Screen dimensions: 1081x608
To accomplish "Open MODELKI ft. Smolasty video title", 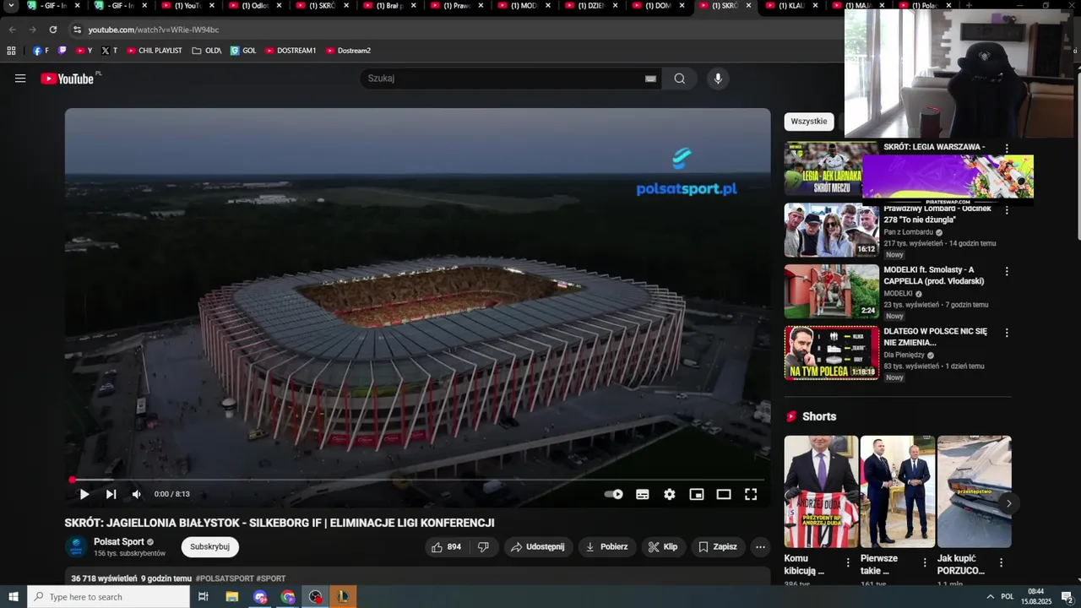I will [x=934, y=275].
